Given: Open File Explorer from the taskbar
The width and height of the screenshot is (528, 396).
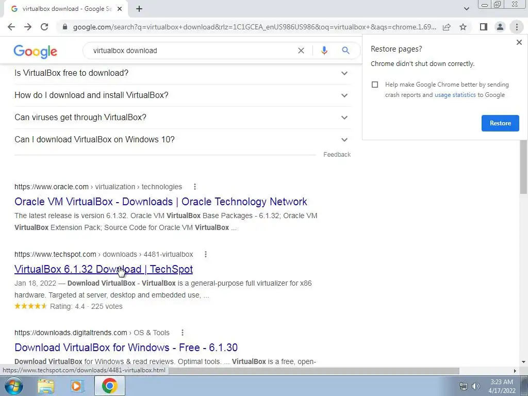Looking at the screenshot, I should [46, 386].
